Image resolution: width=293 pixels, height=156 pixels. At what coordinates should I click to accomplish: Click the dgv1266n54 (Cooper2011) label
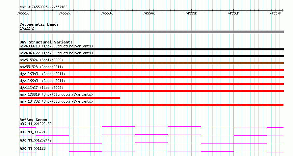(42, 81)
